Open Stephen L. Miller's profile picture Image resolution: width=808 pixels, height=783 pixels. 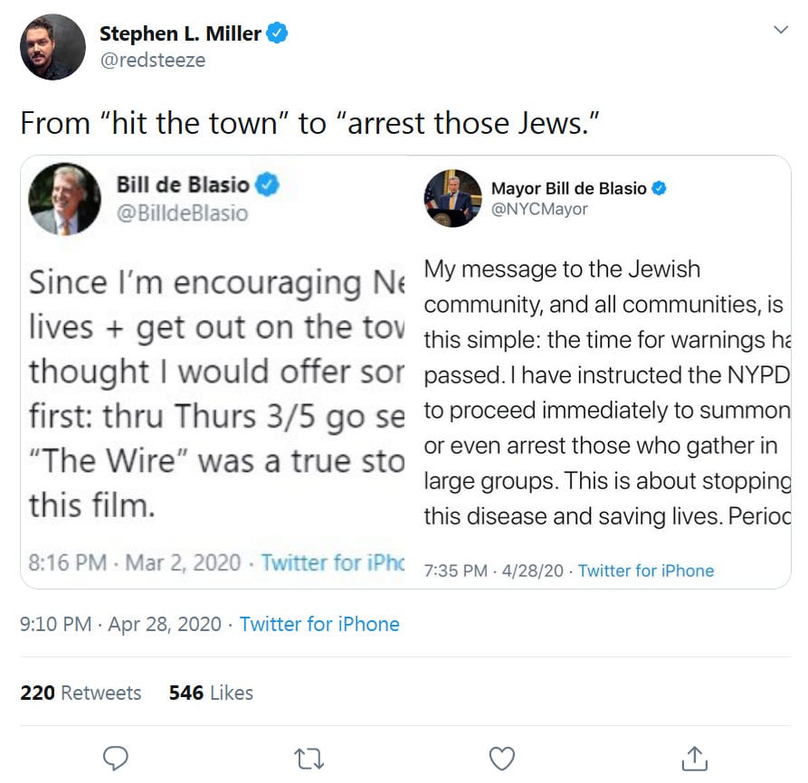click(x=53, y=47)
